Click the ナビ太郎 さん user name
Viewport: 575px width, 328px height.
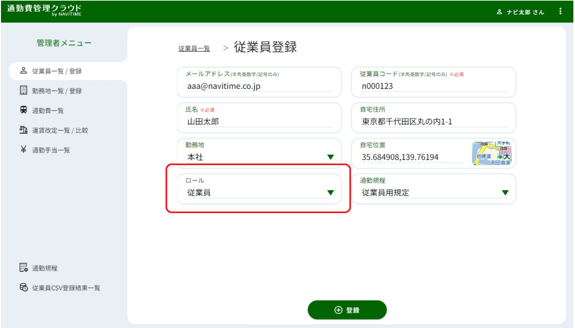(x=525, y=12)
